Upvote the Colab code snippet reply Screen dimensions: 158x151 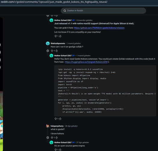[55, 119]
